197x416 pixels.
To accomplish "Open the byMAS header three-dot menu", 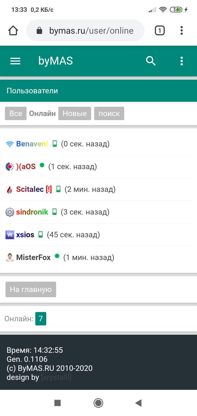I will 181,61.
